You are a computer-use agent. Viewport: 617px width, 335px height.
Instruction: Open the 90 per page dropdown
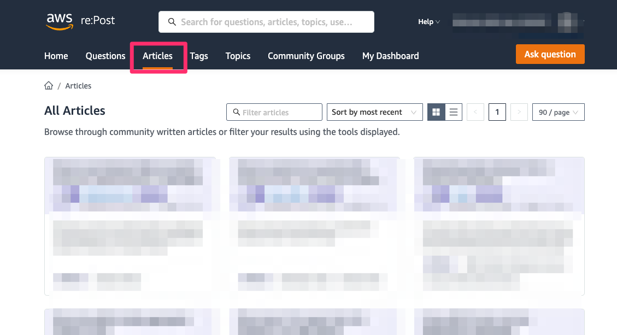pyautogui.click(x=558, y=111)
